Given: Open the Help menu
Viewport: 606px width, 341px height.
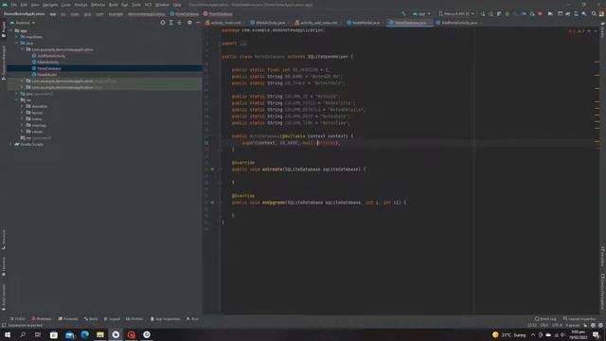Looking at the screenshot, I should [177, 5].
